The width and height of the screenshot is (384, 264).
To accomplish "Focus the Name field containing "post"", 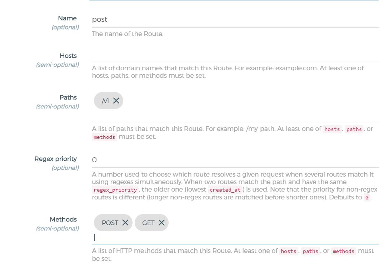I will [235, 20].
